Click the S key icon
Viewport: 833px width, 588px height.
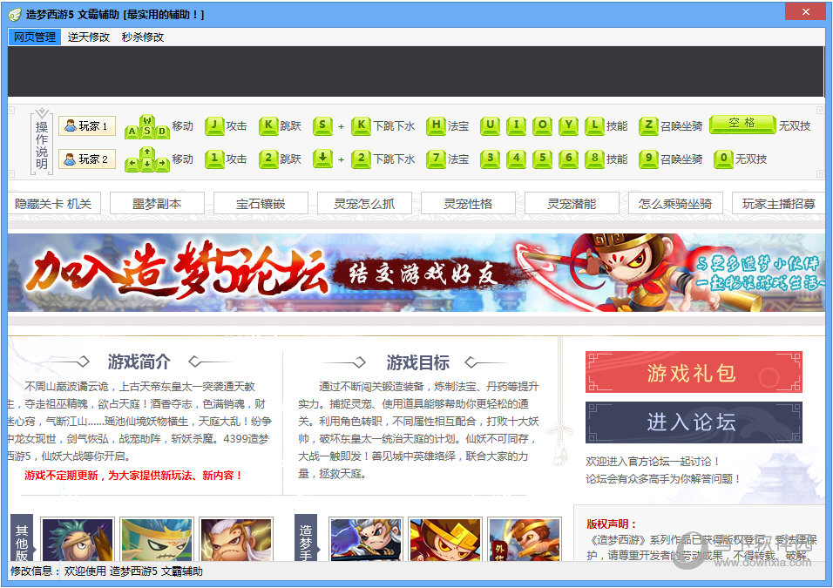[x=322, y=126]
